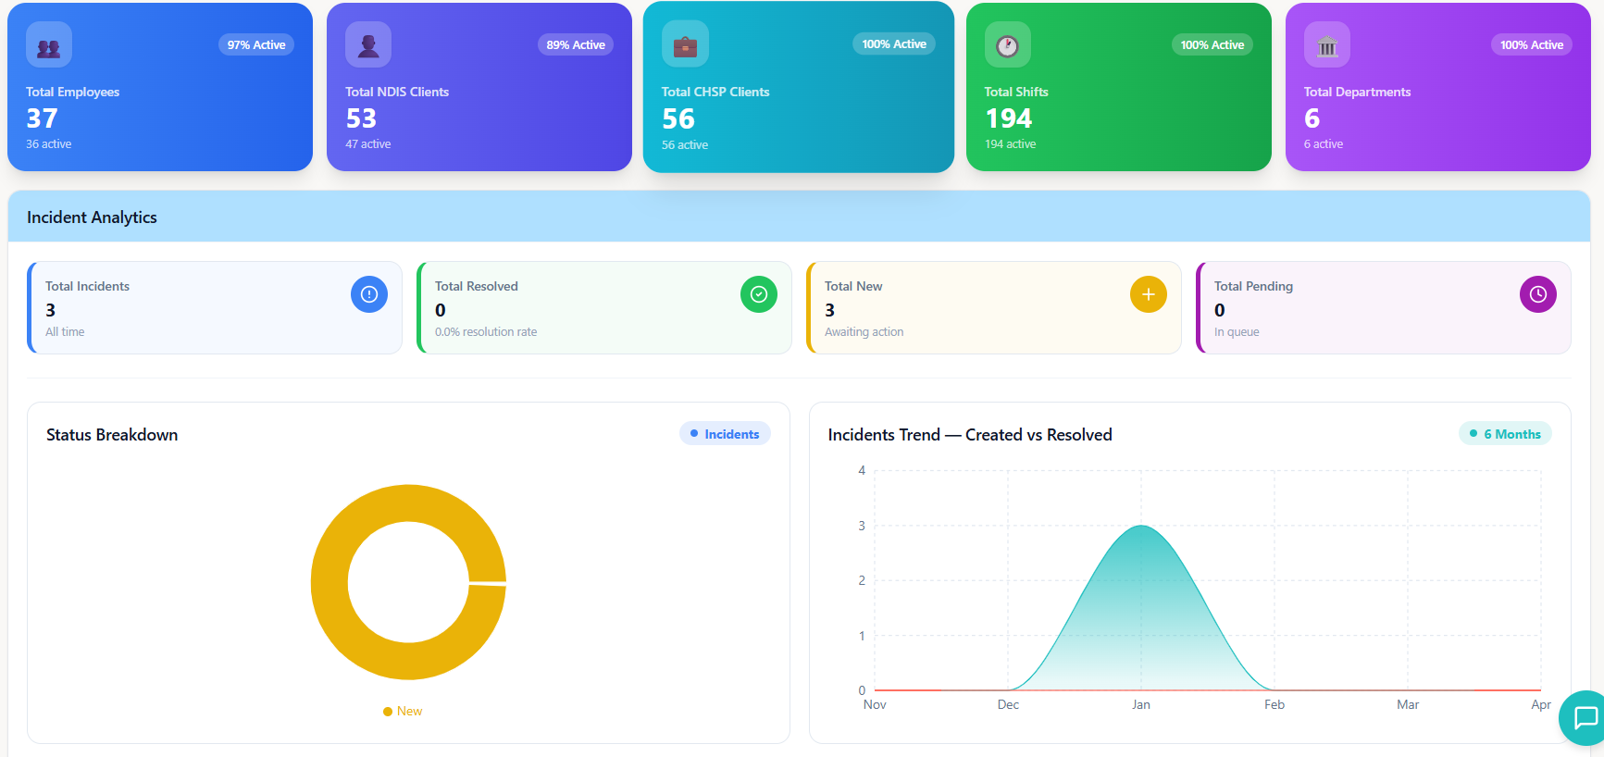Click the Total NDIS Clients card title
This screenshot has height=757, width=1604.
[397, 92]
